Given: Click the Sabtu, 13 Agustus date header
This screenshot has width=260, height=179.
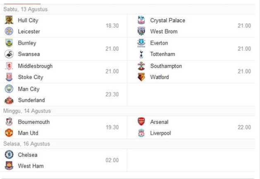Looking at the screenshot, I should (25, 9).
